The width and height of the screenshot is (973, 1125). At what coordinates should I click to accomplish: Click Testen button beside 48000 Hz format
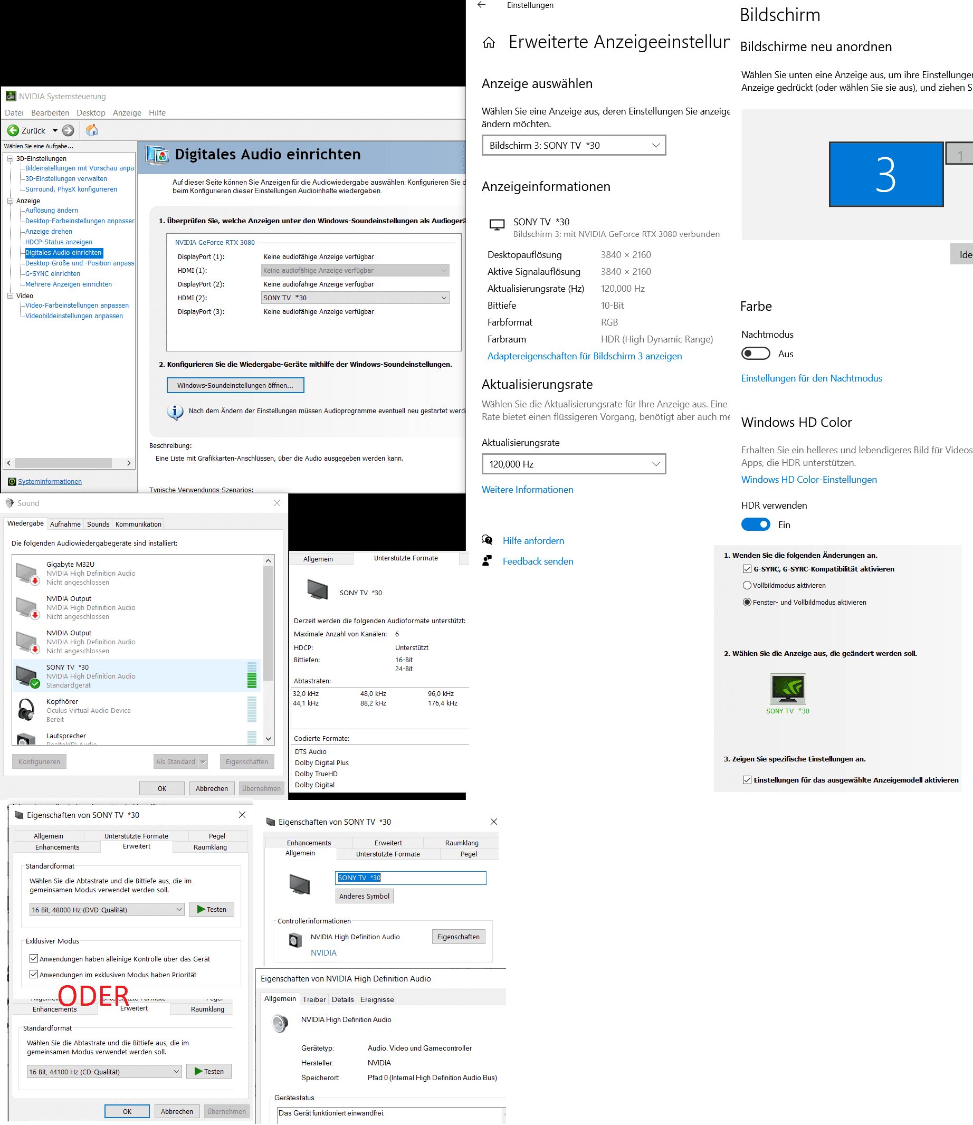[x=211, y=910]
